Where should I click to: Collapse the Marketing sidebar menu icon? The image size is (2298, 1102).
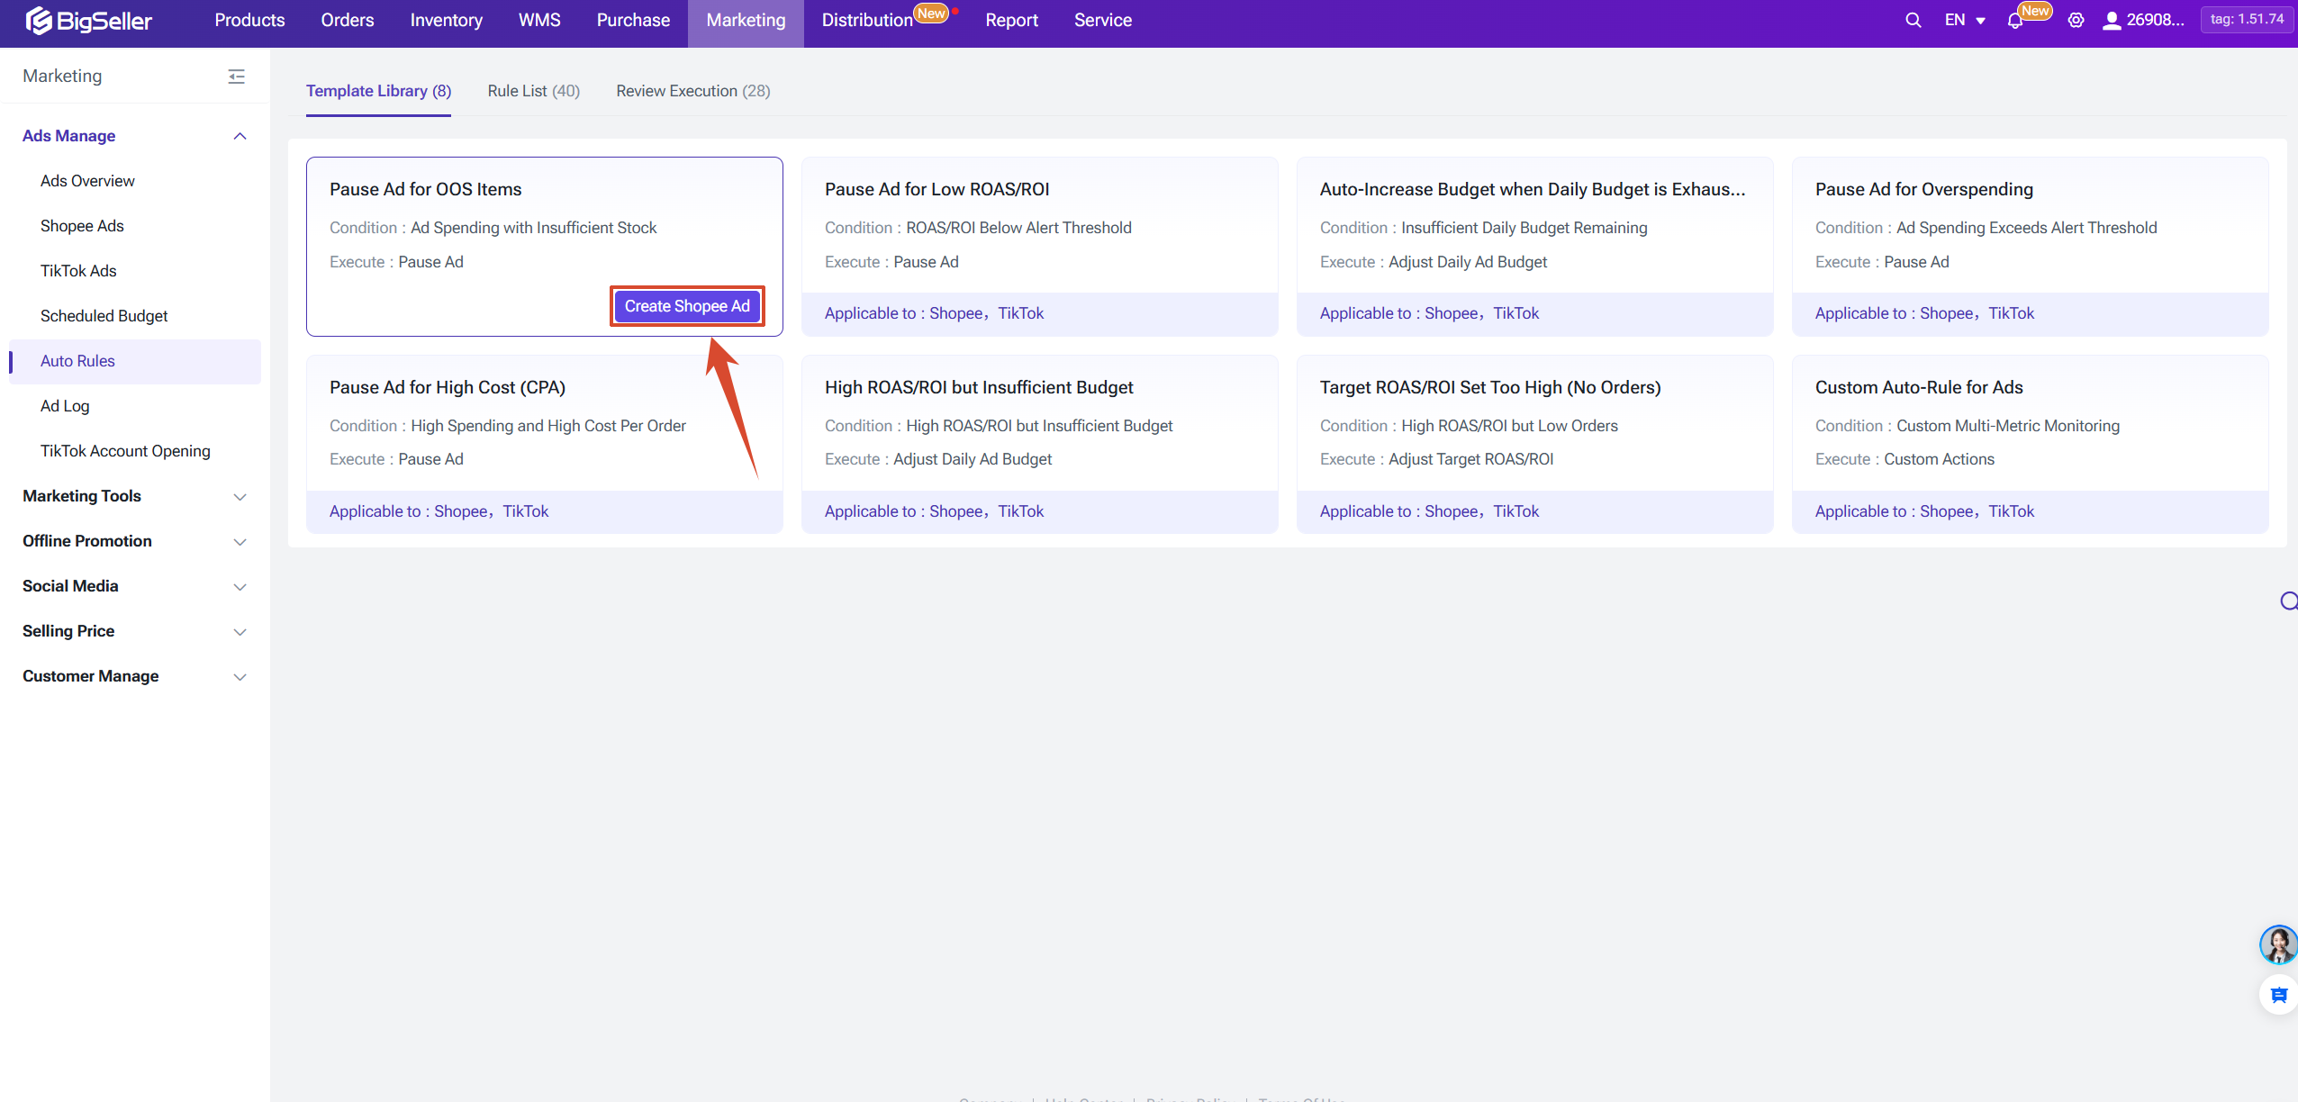[x=237, y=77]
